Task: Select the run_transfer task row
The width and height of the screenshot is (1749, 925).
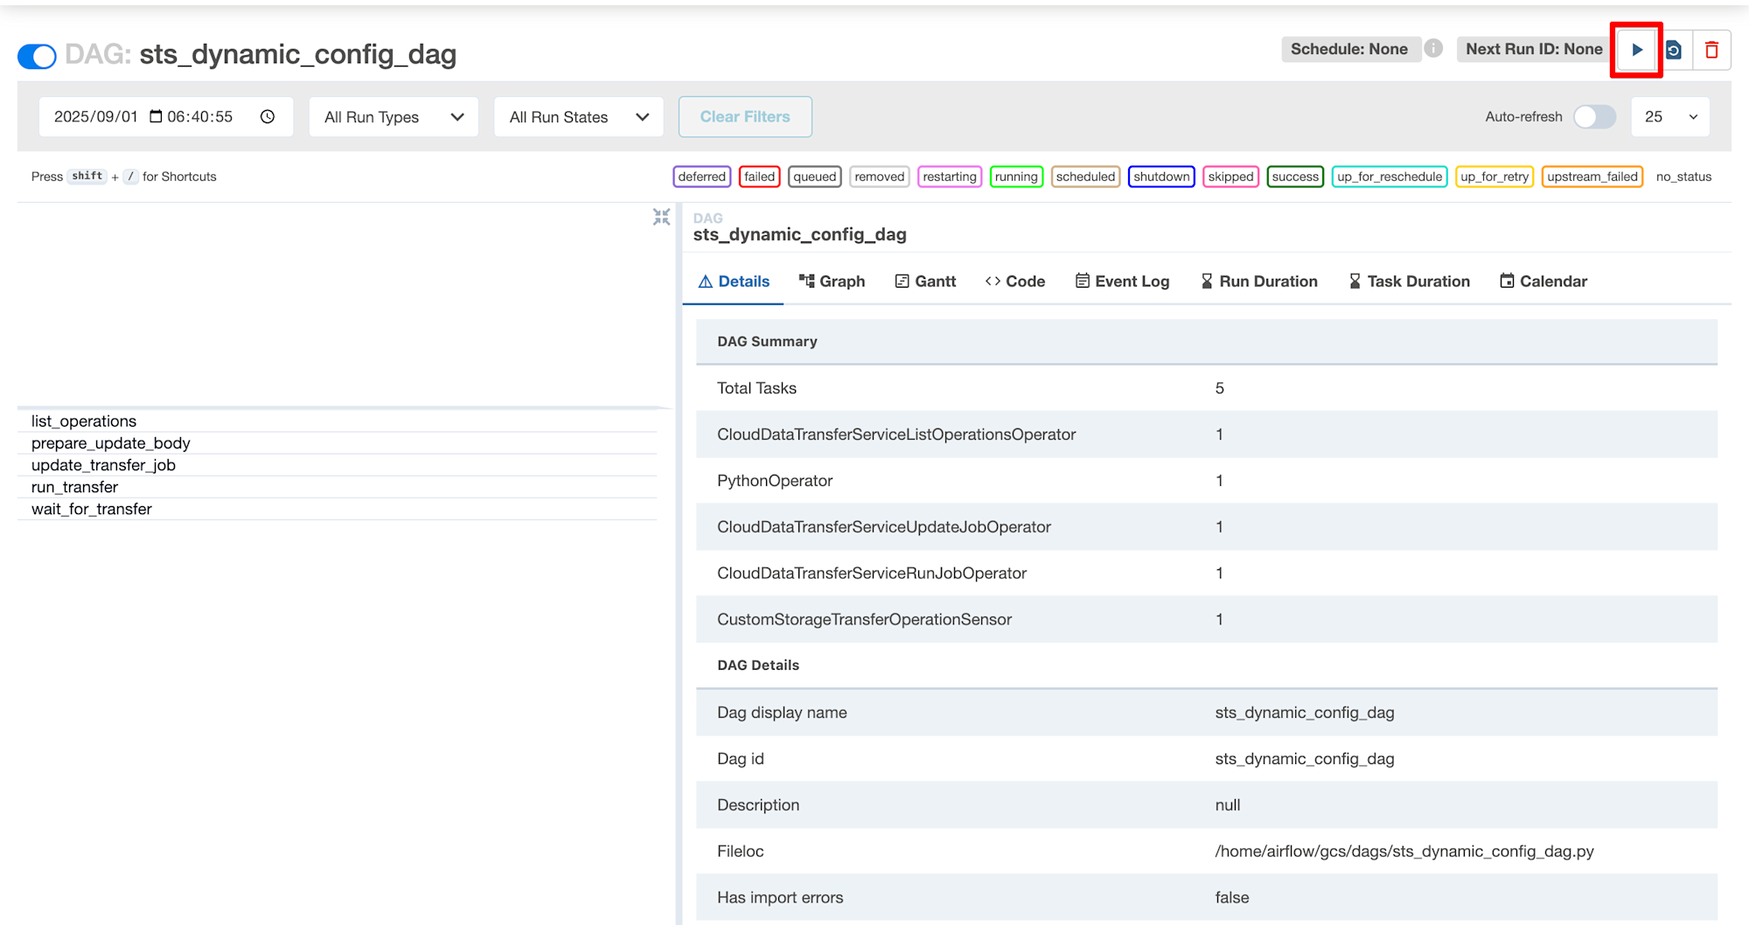Action: pyautogui.click(x=338, y=487)
